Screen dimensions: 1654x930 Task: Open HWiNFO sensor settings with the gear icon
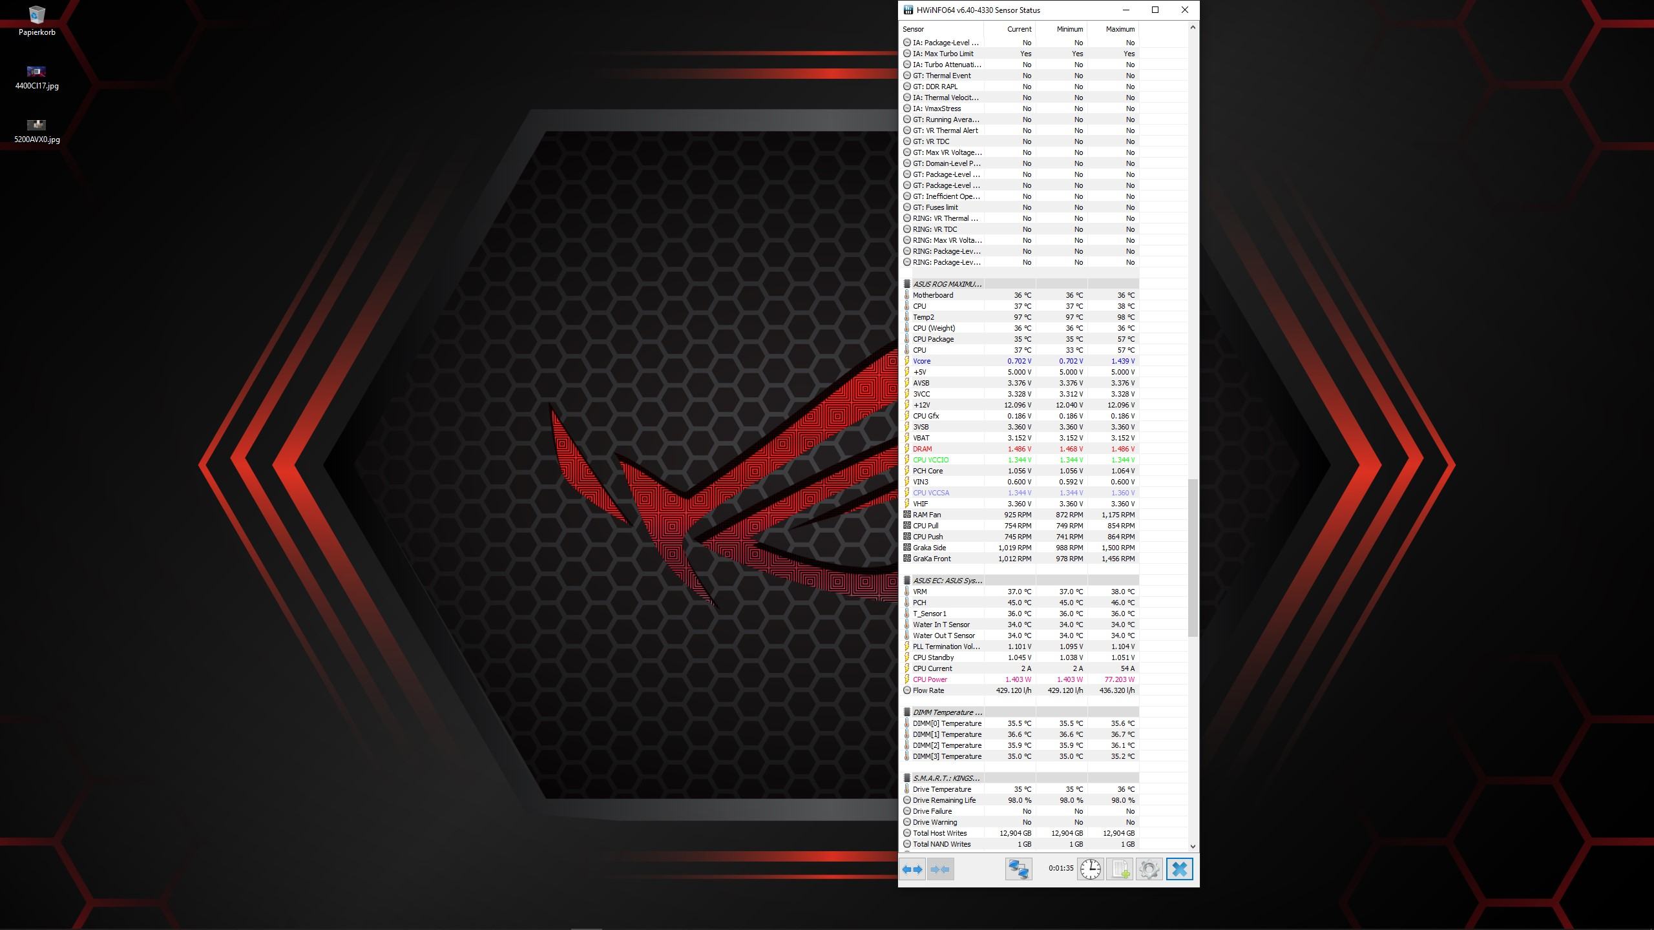(1149, 869)
